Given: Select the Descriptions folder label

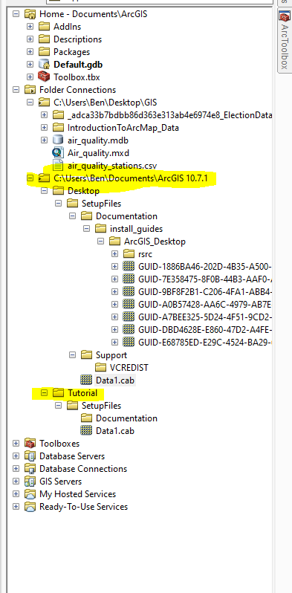Looking at the screenshot, I should click(77, 39).
